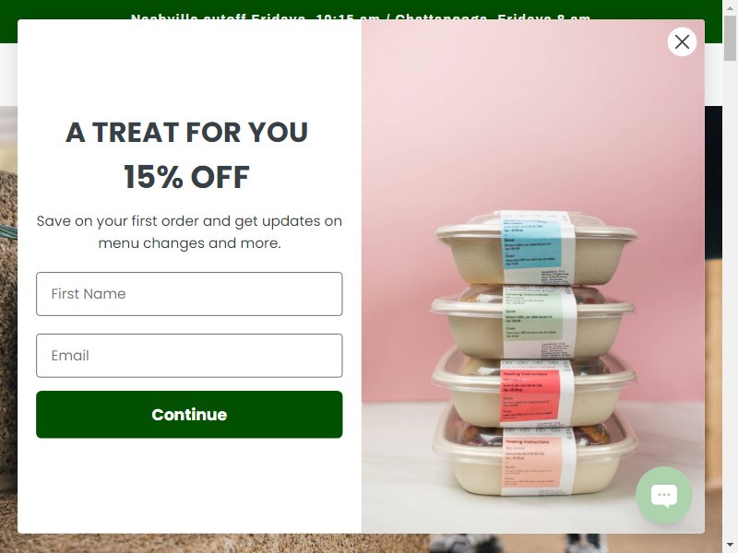Click the vertical scrollbar thumb

(x=730, y=39)
